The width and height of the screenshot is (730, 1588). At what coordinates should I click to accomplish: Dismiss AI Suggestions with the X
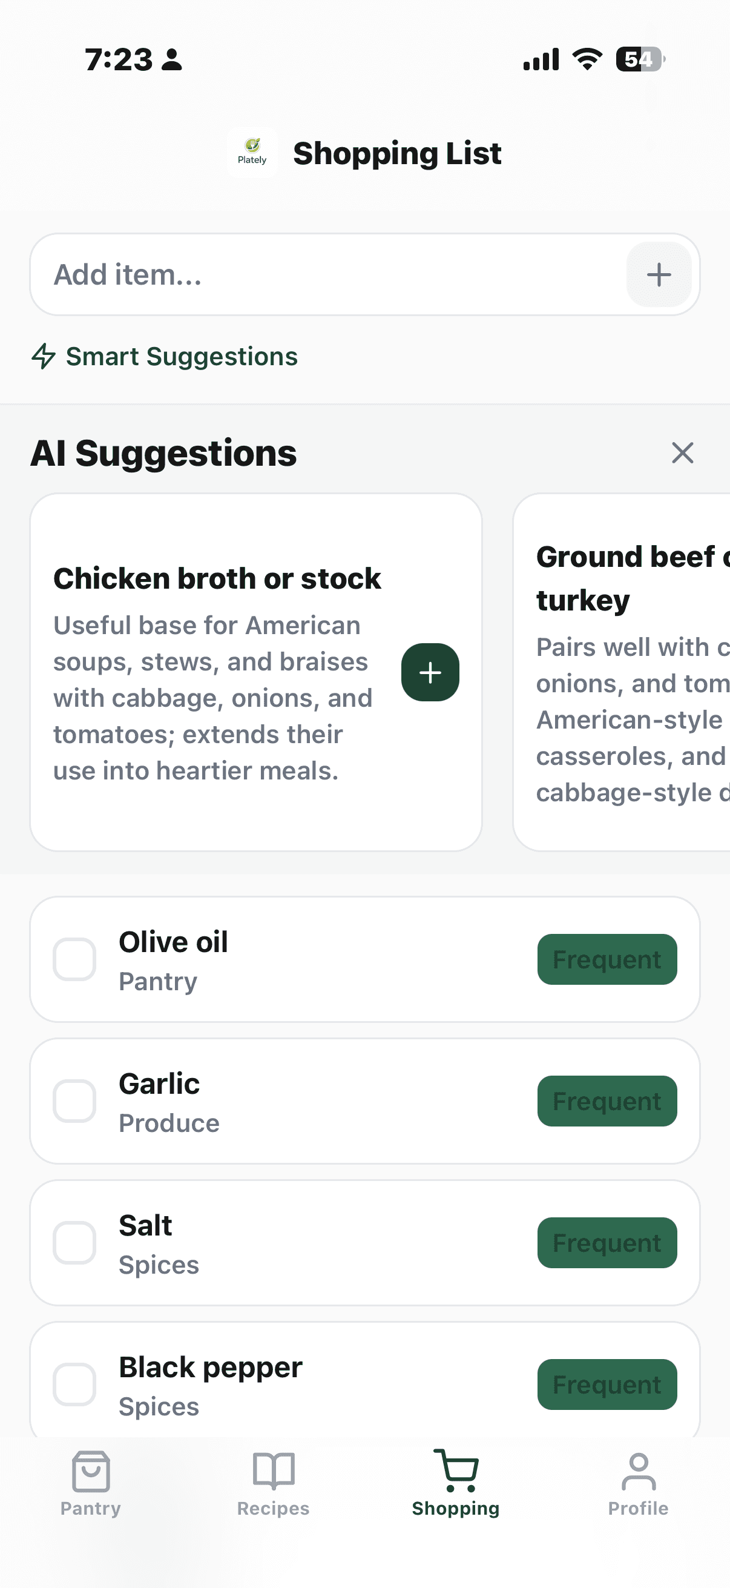(x=682, y=453)
